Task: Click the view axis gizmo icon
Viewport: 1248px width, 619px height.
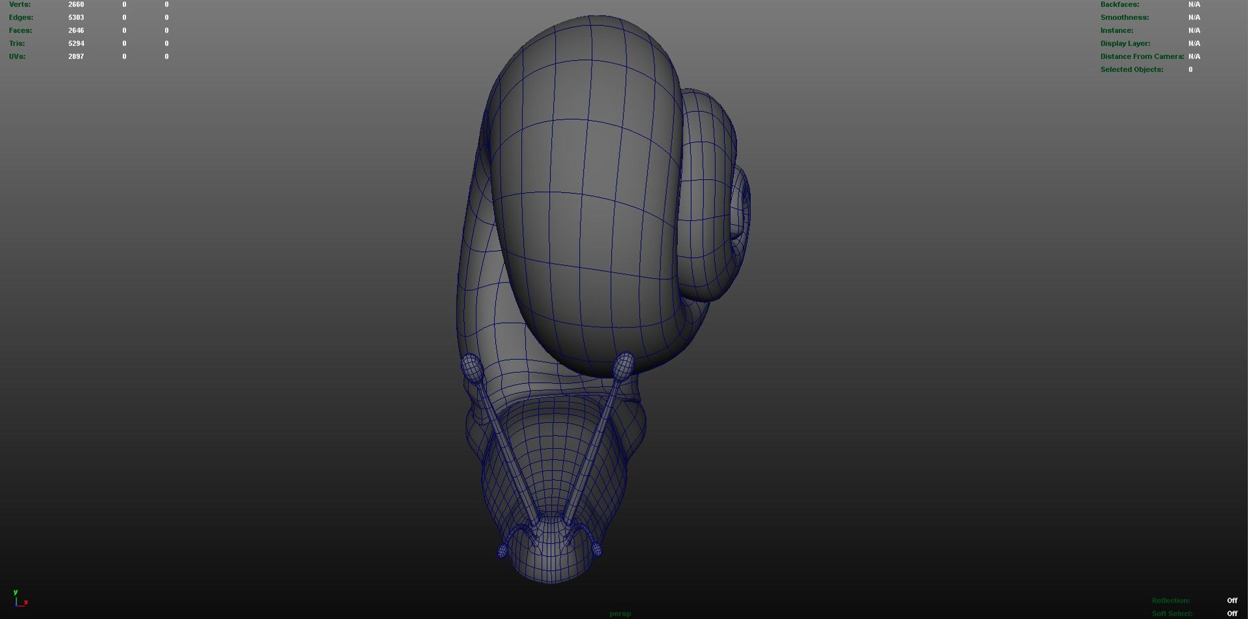Action: point(20,598)
